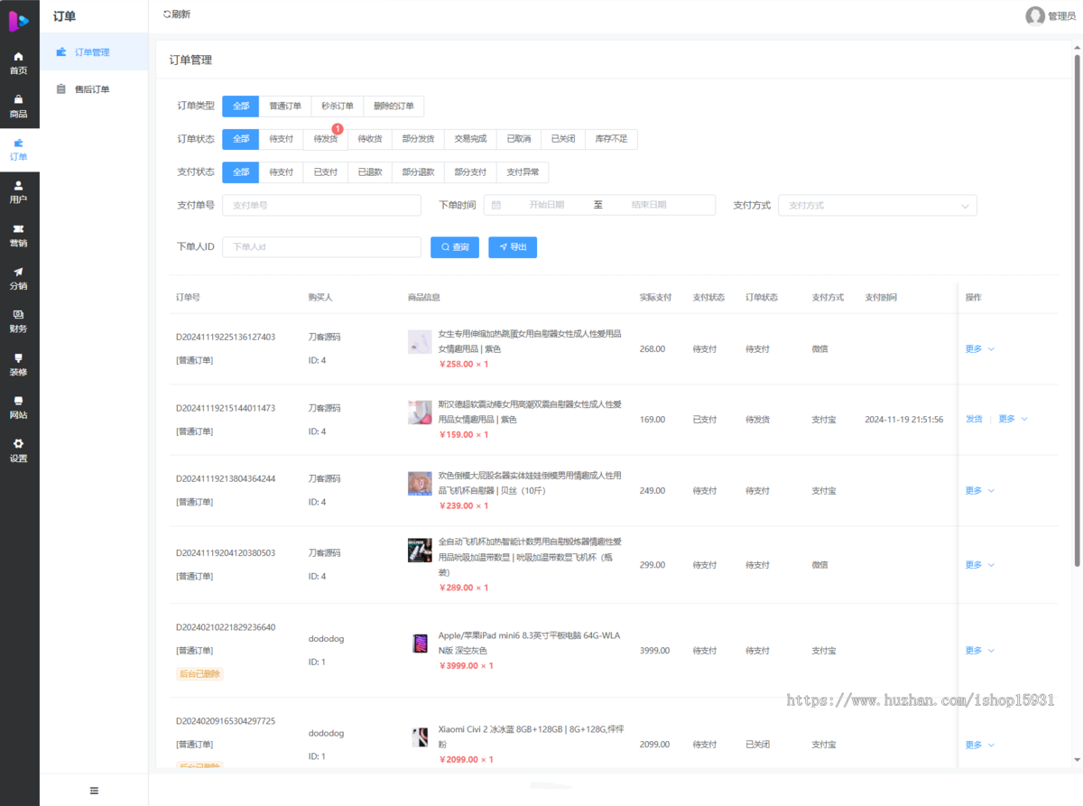The height and width of the screenshot is (806, 1083).
Task: Filter order status by 已关闭
Action: click(562, 139)
